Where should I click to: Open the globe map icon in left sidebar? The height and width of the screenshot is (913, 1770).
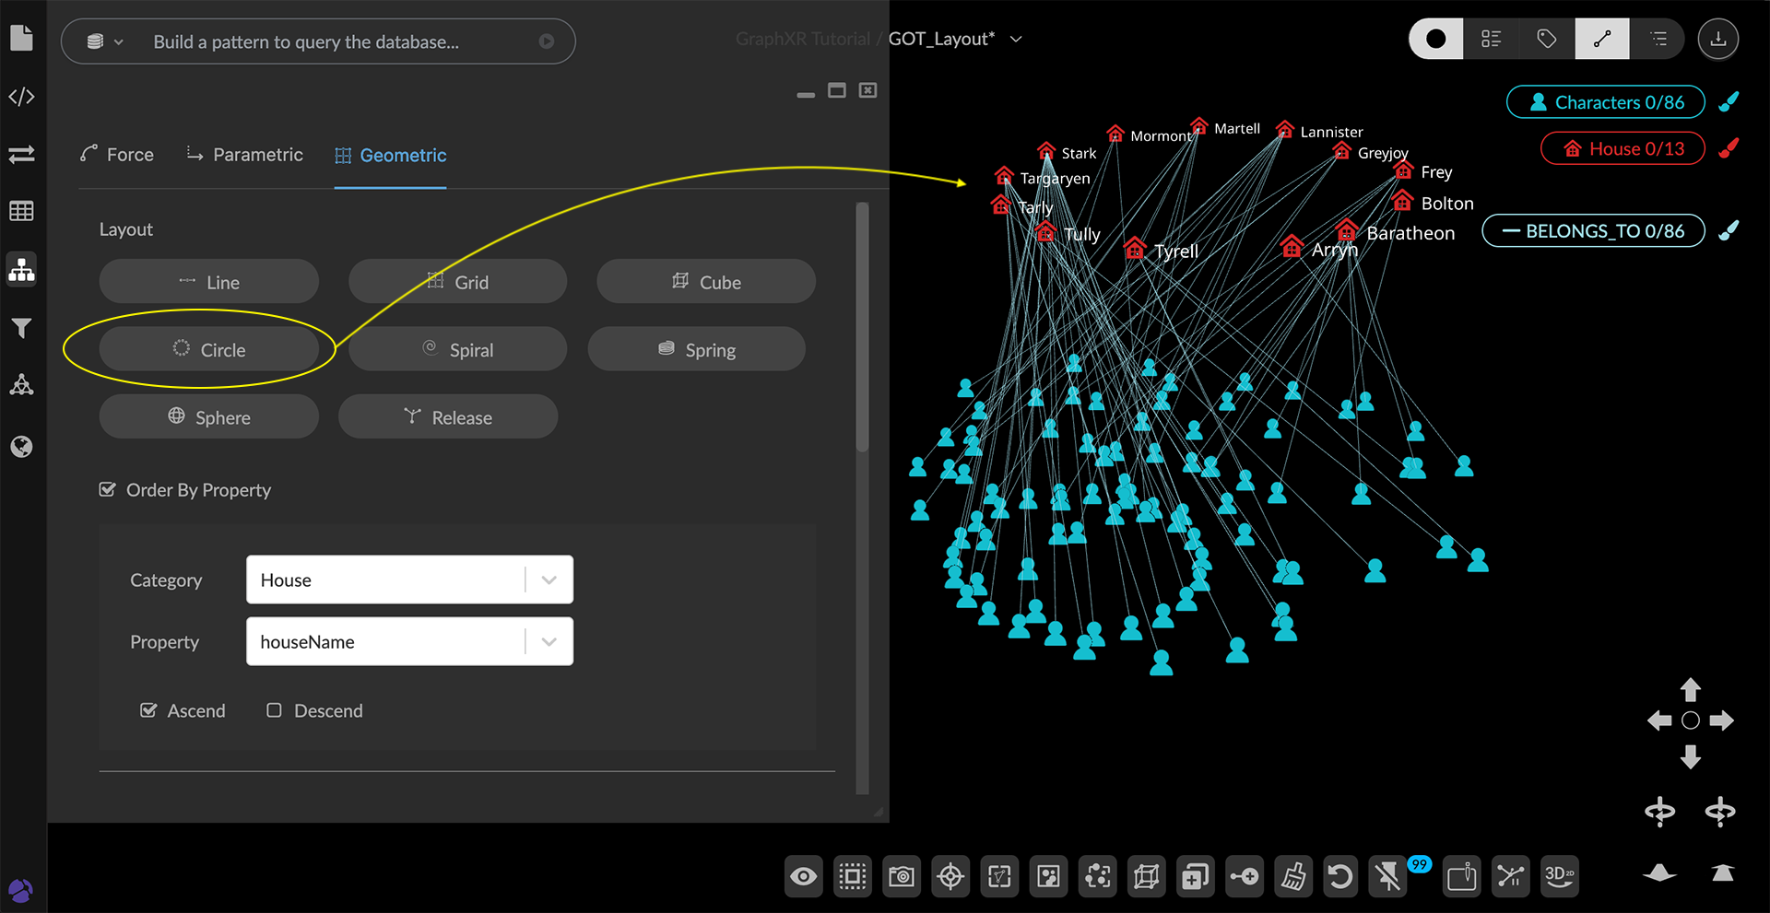[21, 447]
